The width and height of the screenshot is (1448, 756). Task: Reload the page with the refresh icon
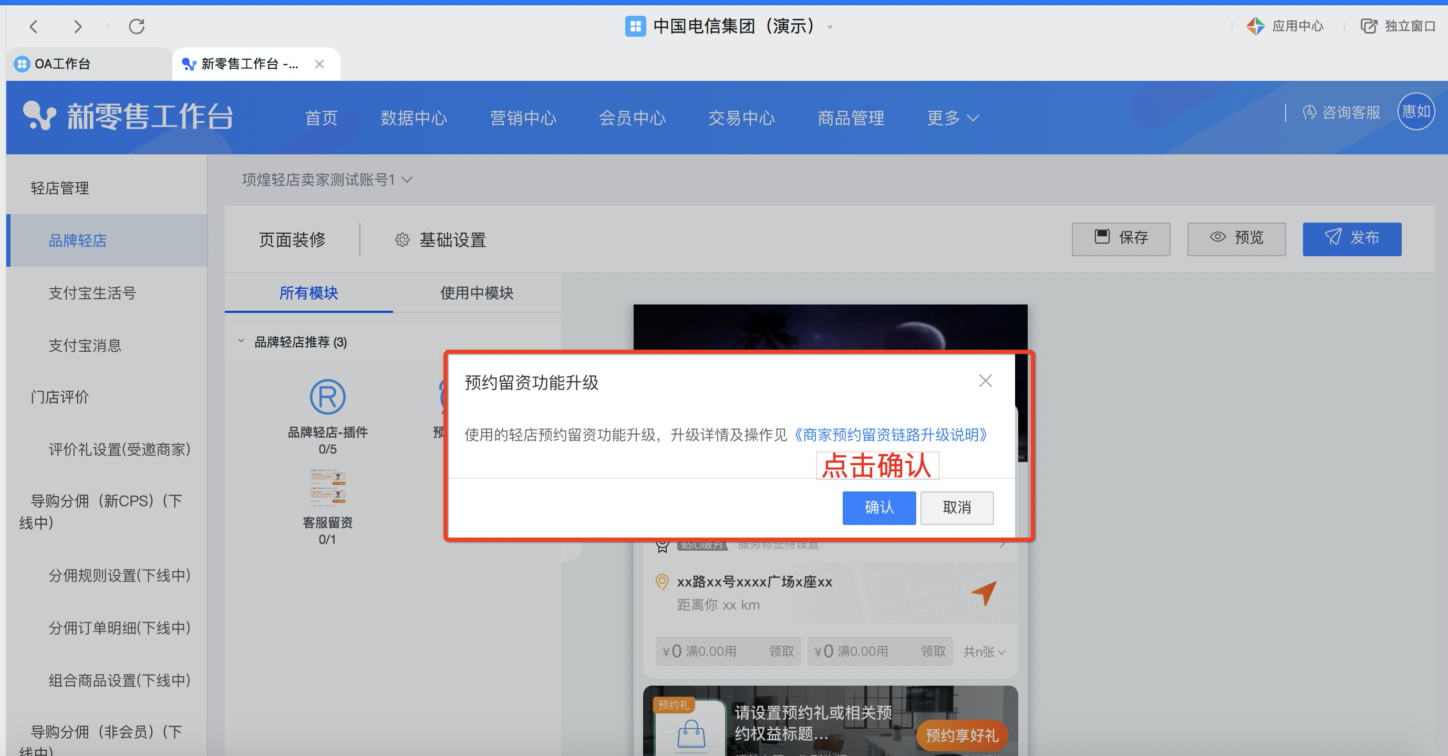coord(137,26)
